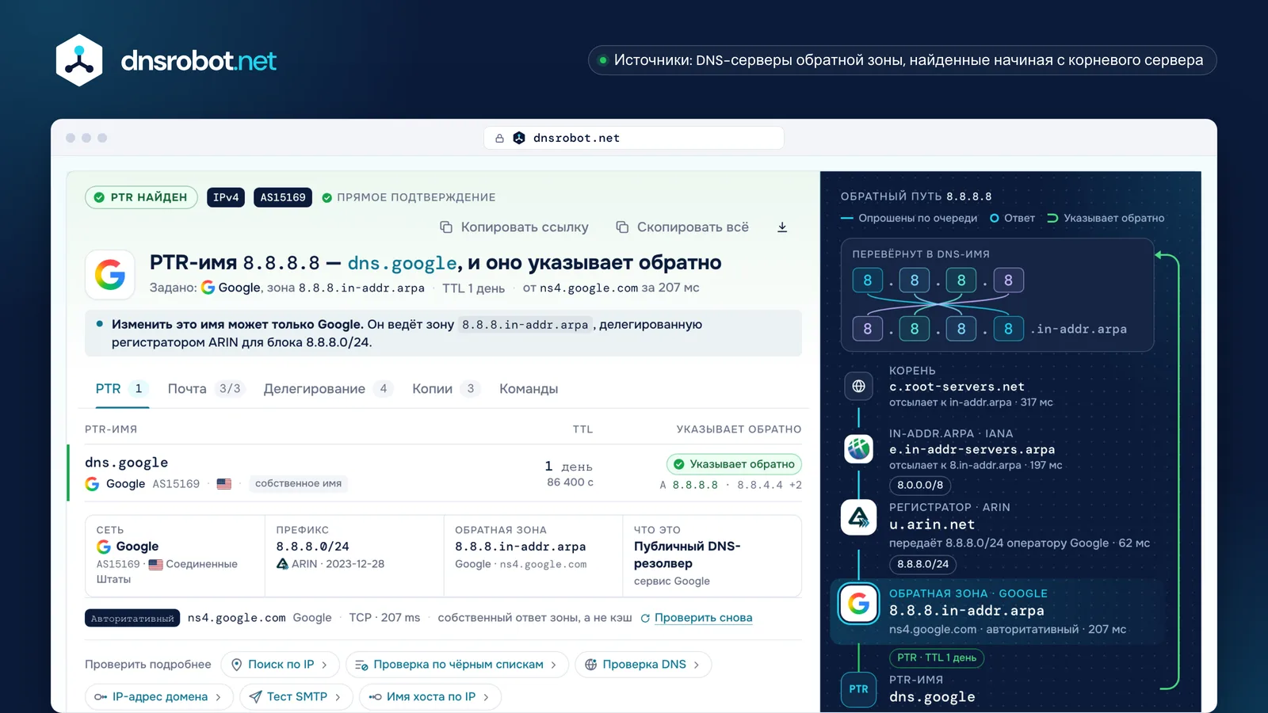Click the US flag in dns.google row
Image resolution: width=1268 pixels, height=713 pixels.
pos(224,483)
